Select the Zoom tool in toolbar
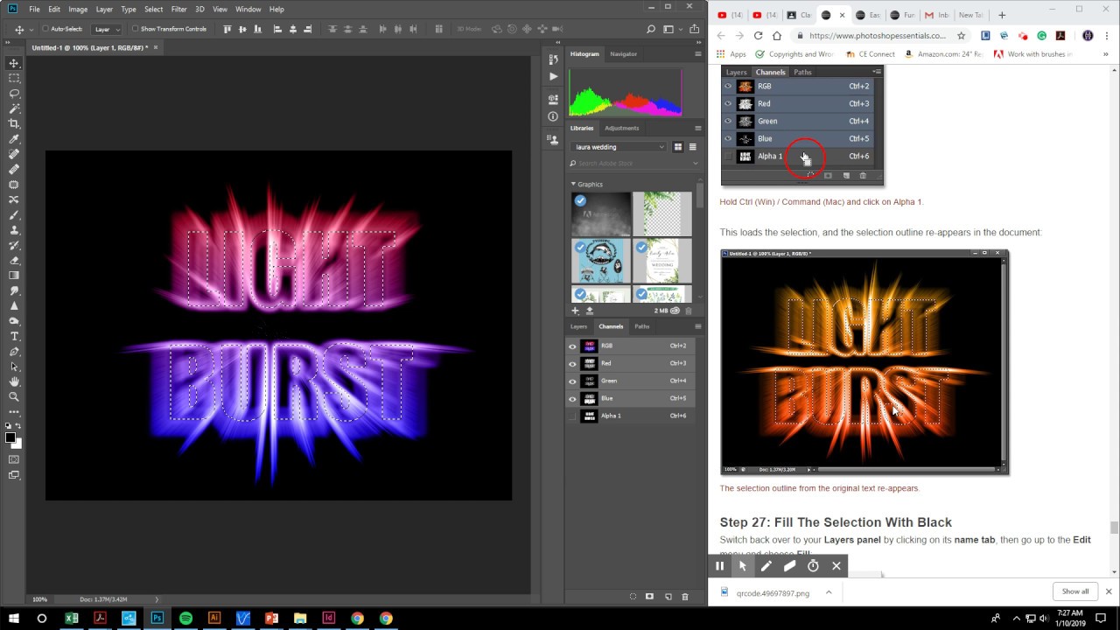Image resolution: width=1120 pixels, height=630 pixels. click(x=14, y=396)
